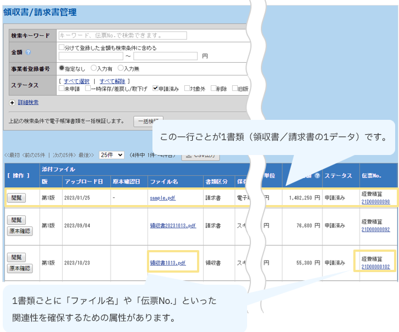This screenshot has width=399, height=332.
Task: Check the 分けて登録した金額も検索条件に含める checkbox
Action: tap(62, 48)
